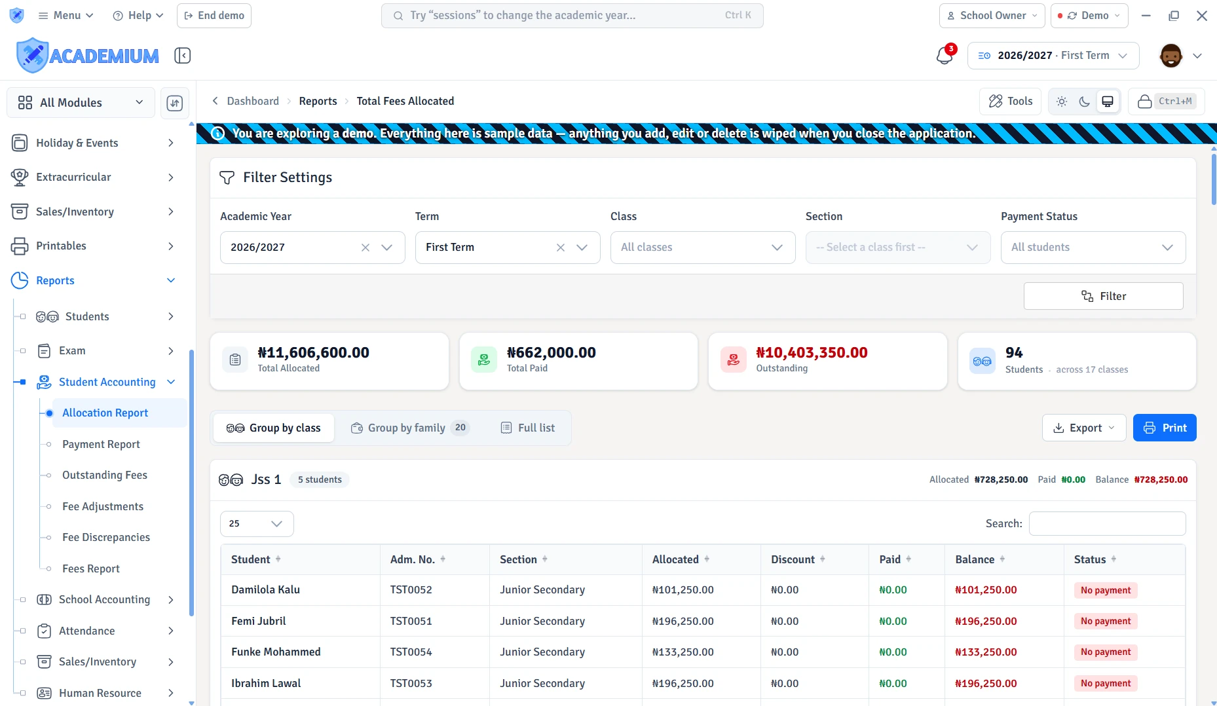Click End demo button
The height and width of the screenshot is (706, 1217).
pos(214,16)
